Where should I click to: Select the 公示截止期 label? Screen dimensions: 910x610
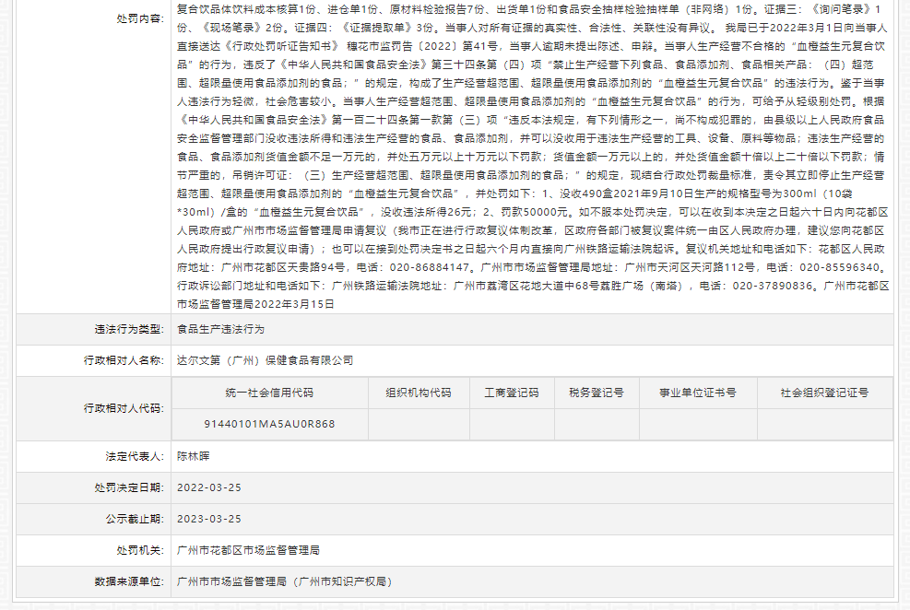point(136,519)
